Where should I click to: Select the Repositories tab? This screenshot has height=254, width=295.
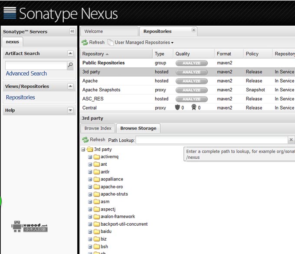point(157,31)
